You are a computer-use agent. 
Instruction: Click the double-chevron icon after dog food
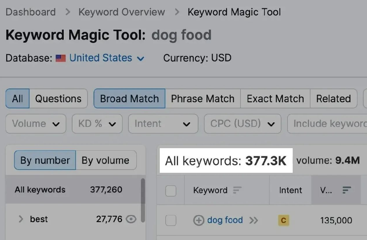(x=254, y=220)
